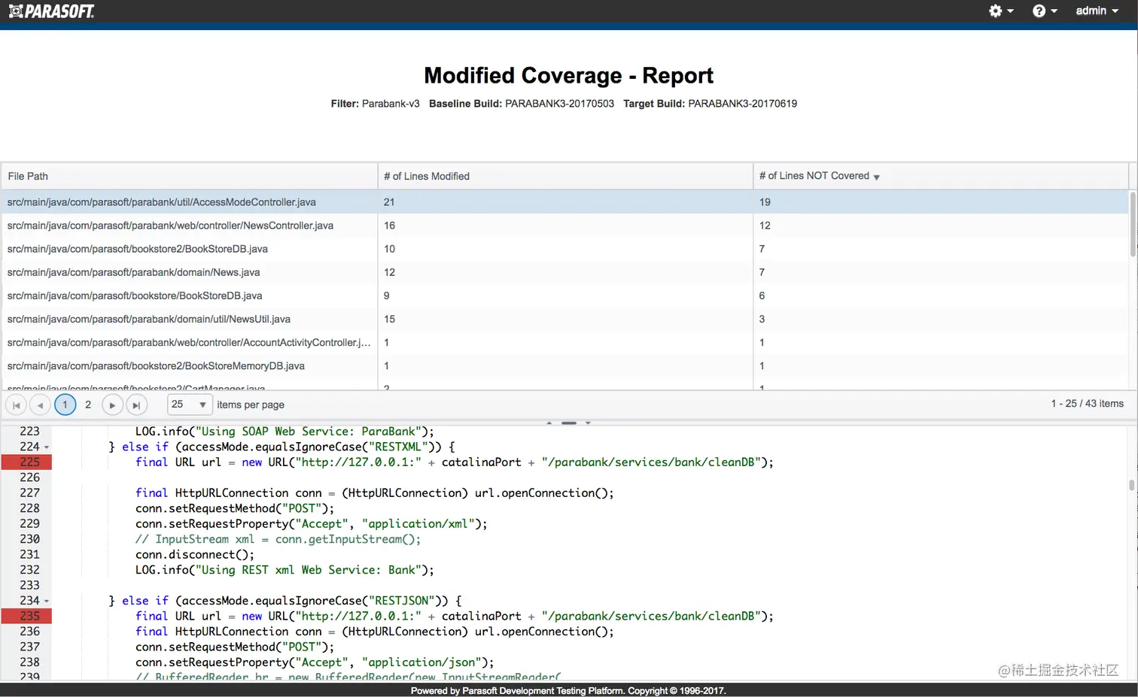The height and width of the screenshot is (697, 1138).
Task: Click splitter collapse-down arrow
Action: 588,423
